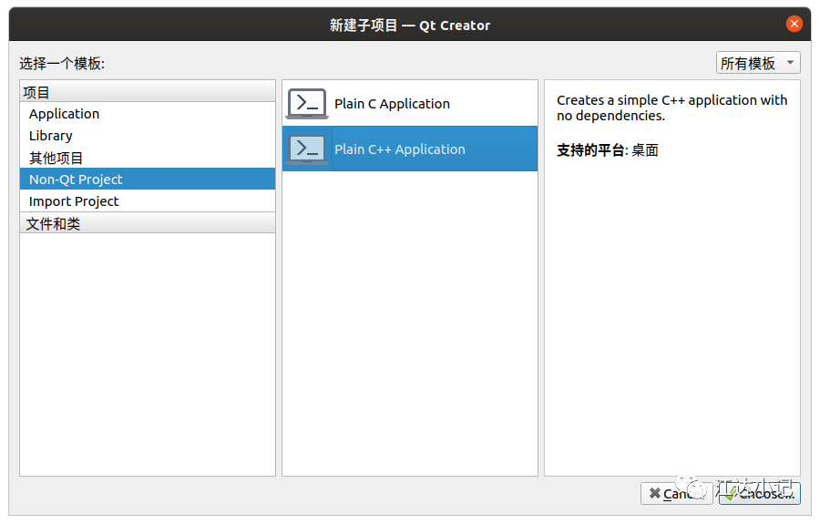The image size is (820, 524).
Task: Click the 项目 section header
Action: [148, 92]
